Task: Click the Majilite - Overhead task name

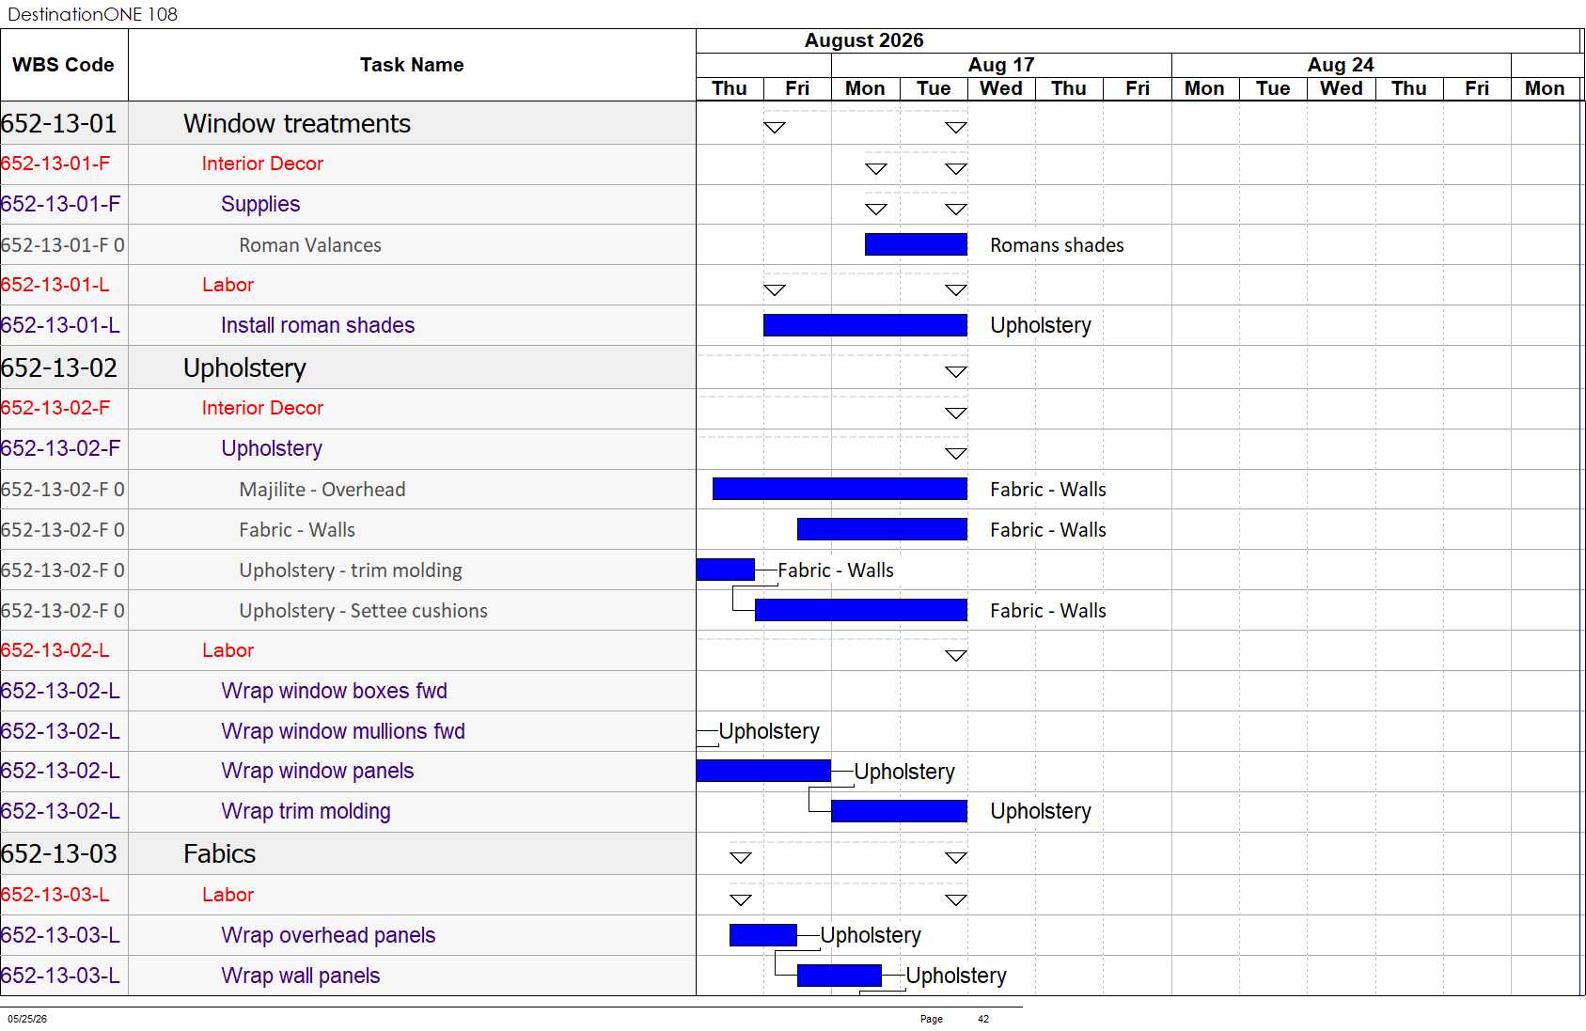Action: [322, 490]
